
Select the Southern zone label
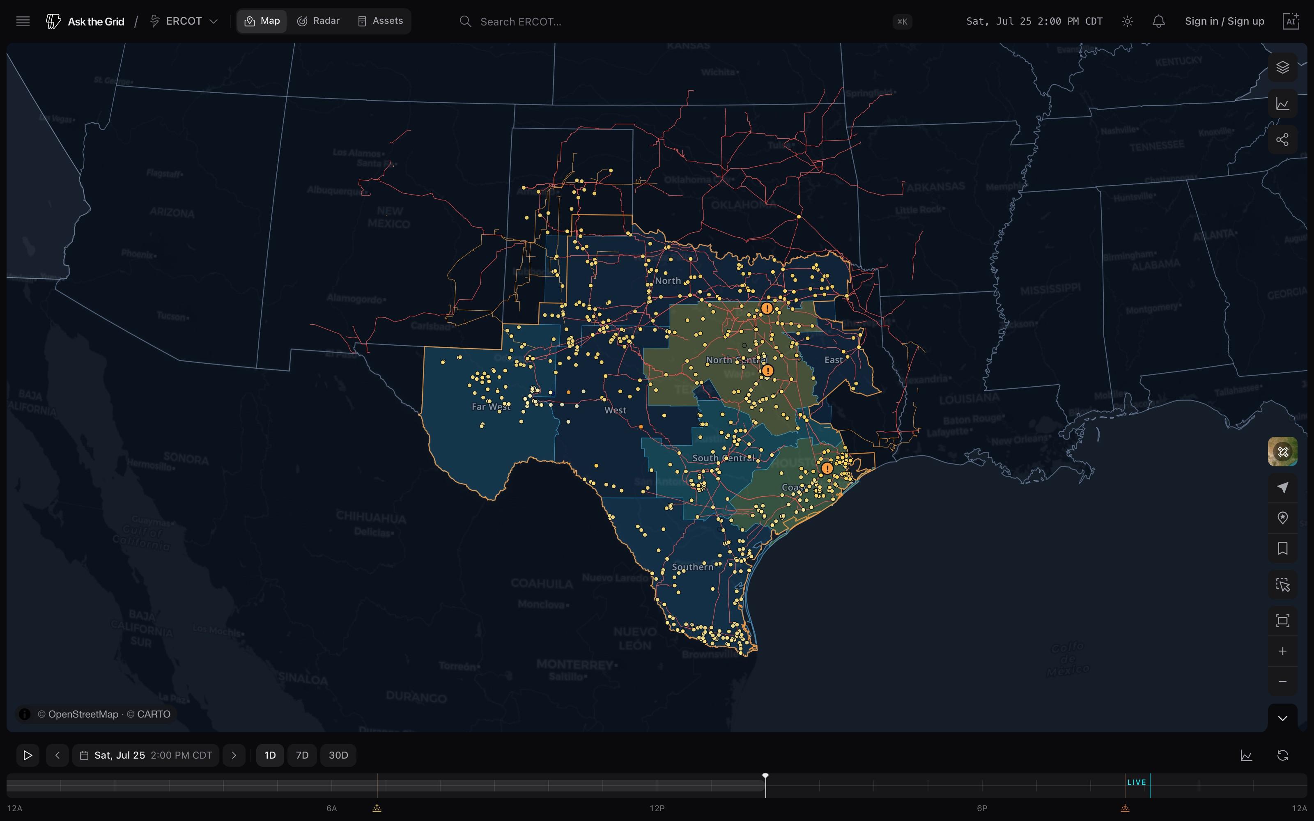coord(693,567)
